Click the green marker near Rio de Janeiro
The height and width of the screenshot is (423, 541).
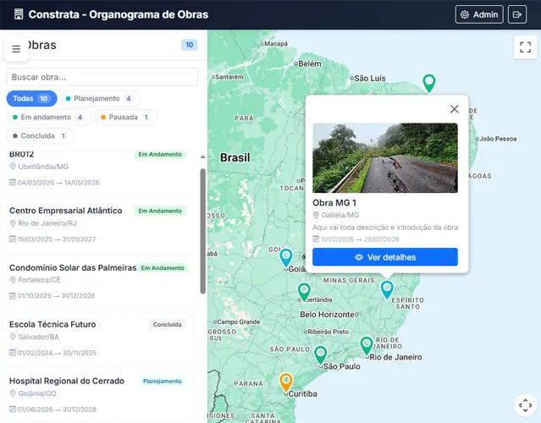[367, 344]
